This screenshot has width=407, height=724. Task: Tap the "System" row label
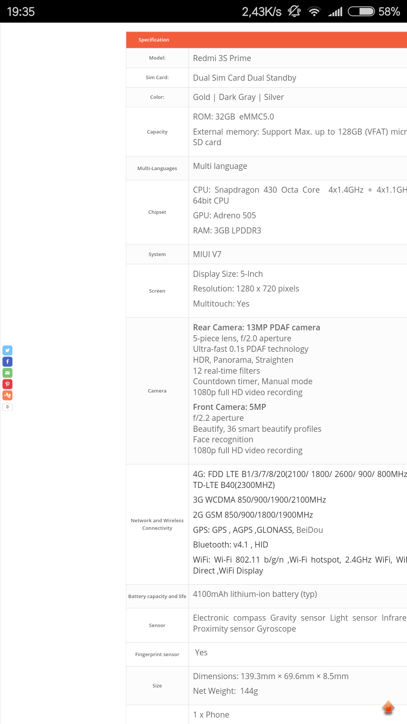pyautogui.click(x=157, y=254)
